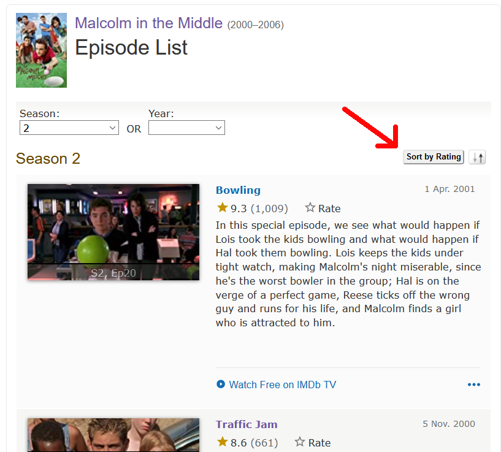This screenshot has width=501, height=452.
Task: Click the Rate label for Bowling
Action: (x=329, y=209)
